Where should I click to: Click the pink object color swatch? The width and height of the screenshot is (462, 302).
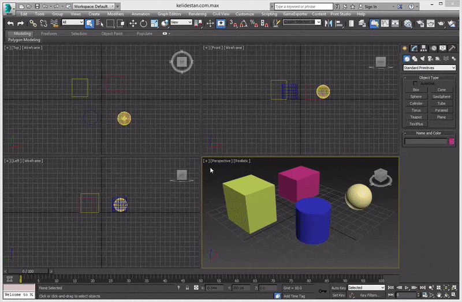click(452, 141)
